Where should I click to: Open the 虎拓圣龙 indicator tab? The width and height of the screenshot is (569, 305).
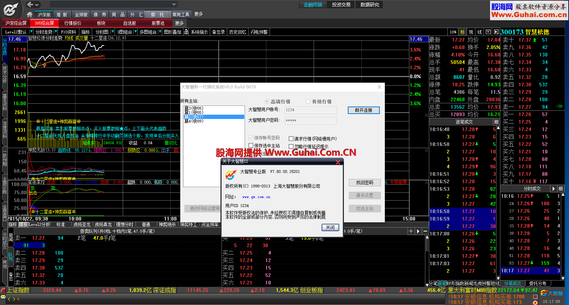[82, 224]
